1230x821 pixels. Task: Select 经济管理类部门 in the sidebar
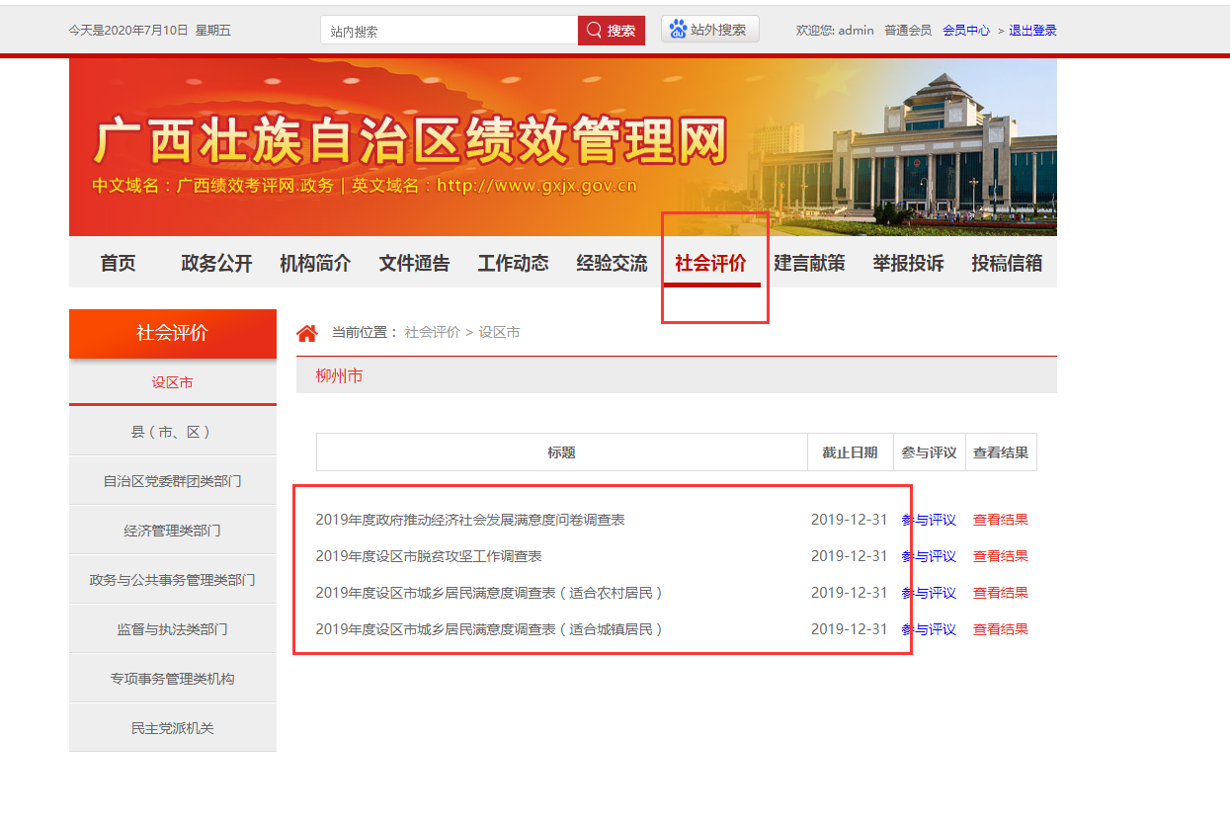[x=173, y=531]
